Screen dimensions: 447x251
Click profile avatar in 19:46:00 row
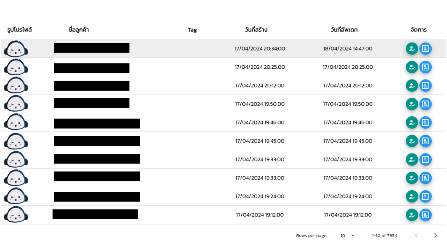click(x=16, y=122)
